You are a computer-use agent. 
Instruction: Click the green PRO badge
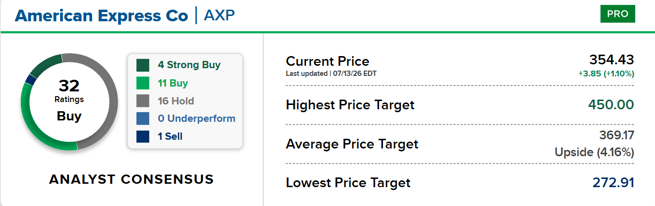[617, 14]
